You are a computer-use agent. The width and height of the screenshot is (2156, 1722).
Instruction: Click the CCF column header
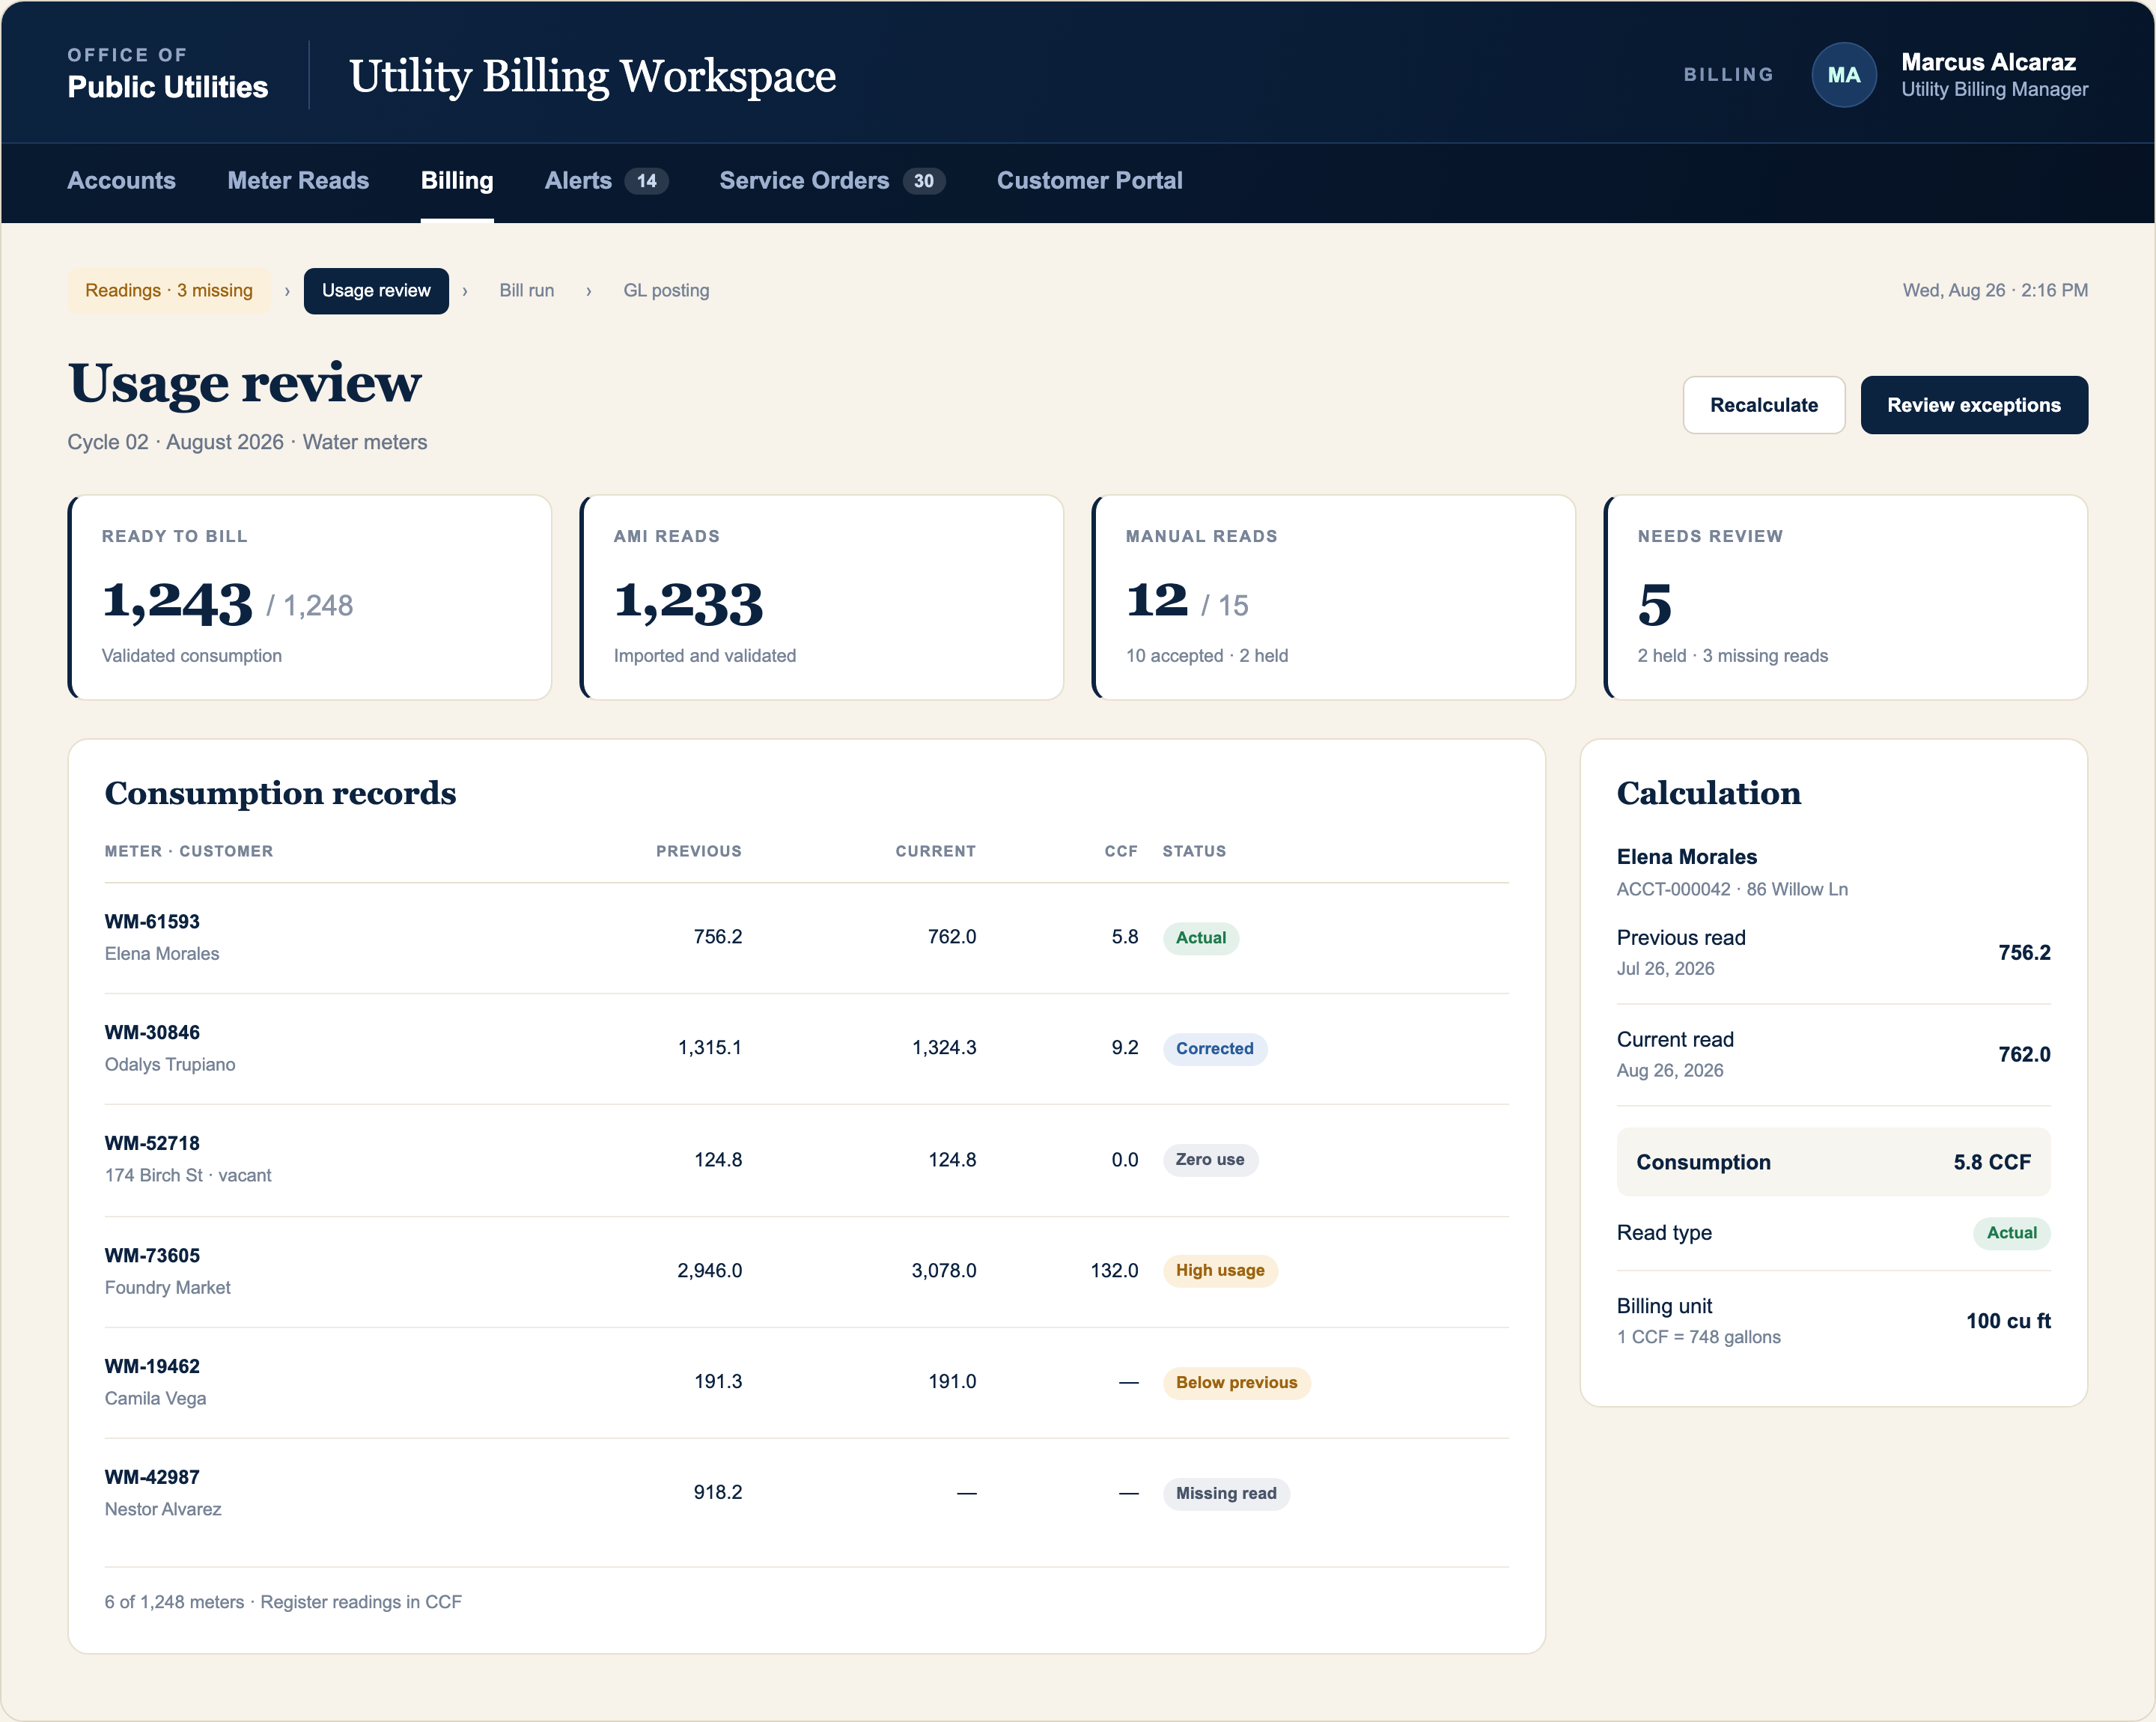1121,851
